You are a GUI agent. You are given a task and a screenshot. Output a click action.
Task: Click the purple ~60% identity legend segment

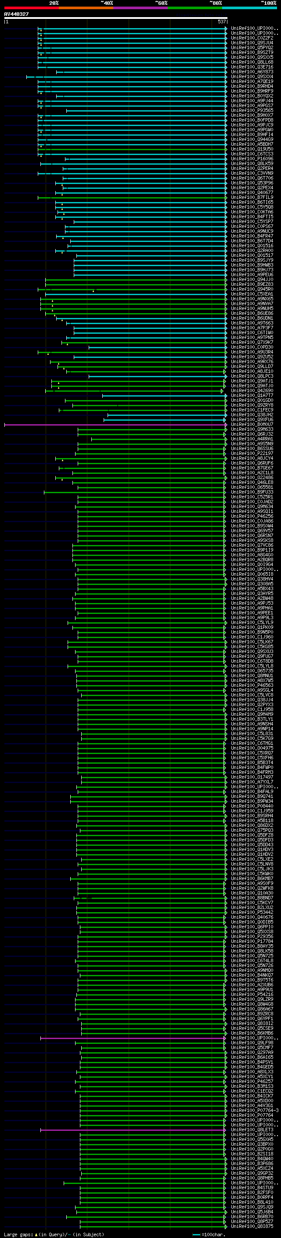pos(141,8)
